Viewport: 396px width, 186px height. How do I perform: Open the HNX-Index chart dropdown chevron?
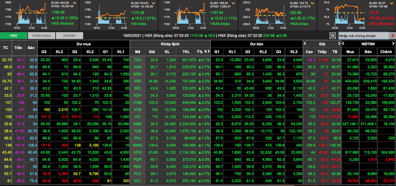pos(313,3)
